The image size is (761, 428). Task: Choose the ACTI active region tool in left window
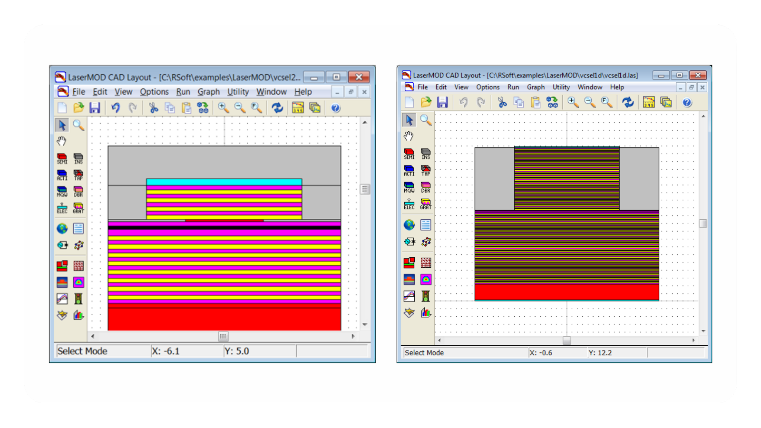pyautogui.click(x=62, y=175)
